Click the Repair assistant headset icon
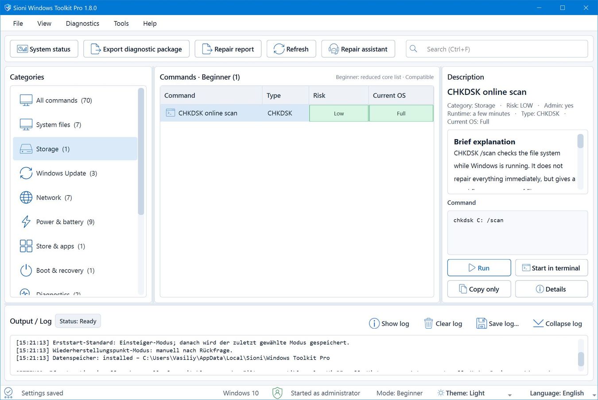 pyautogui.click(x=334, y=49)
